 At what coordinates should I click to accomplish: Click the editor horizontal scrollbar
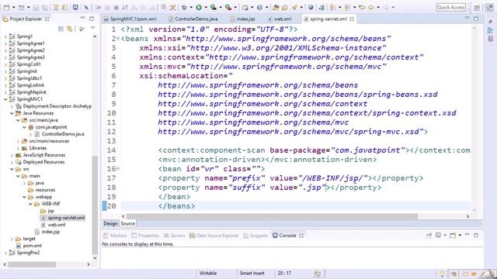(x=272, y=216)
